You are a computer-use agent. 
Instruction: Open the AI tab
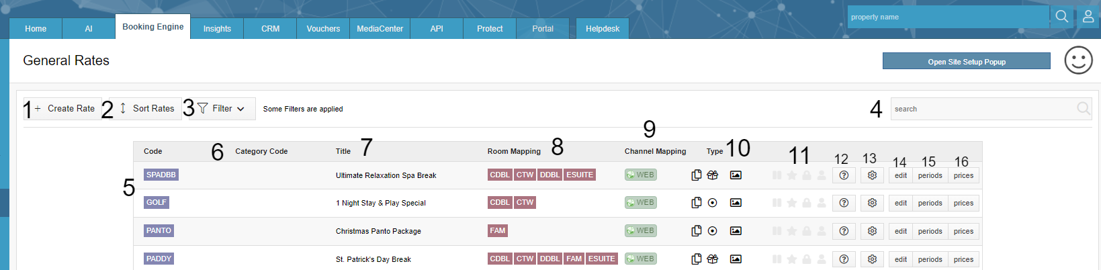coord(89,29)
